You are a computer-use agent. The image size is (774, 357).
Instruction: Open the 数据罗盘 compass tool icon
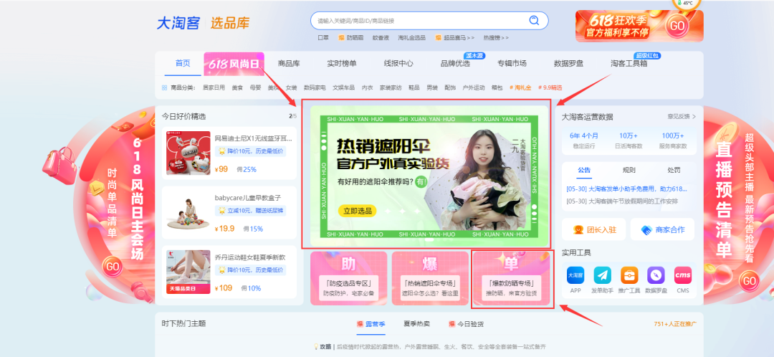click(x=656, y=275)
